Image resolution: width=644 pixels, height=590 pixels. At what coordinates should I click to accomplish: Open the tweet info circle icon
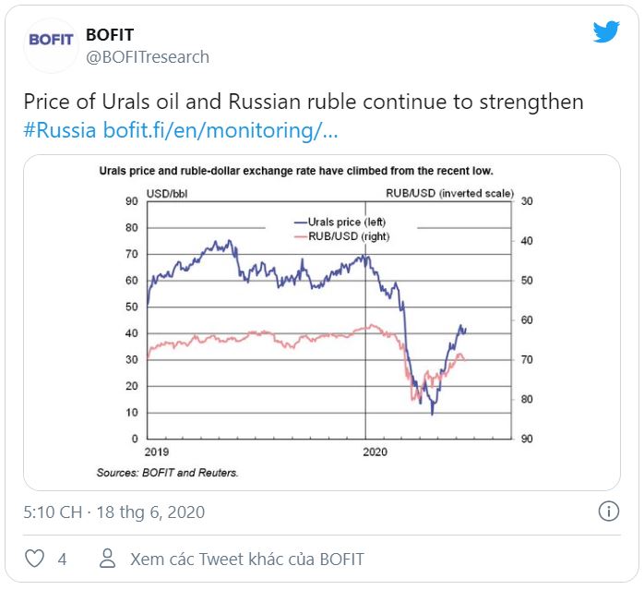click(x=608, y=511)
